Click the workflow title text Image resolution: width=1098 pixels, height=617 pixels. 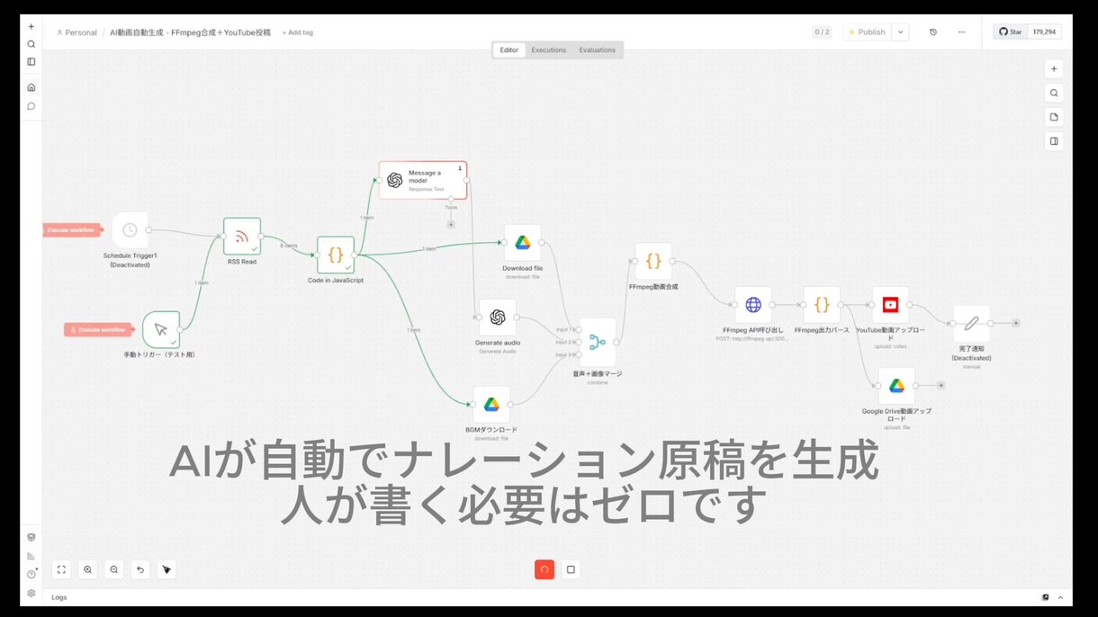[x=190, y=32]
